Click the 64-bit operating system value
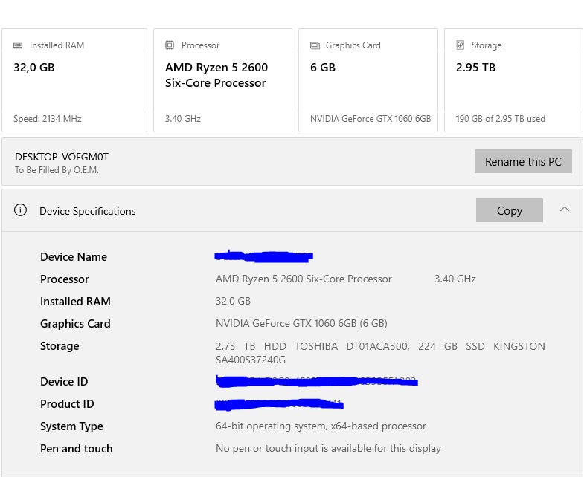 click(321, 426)
